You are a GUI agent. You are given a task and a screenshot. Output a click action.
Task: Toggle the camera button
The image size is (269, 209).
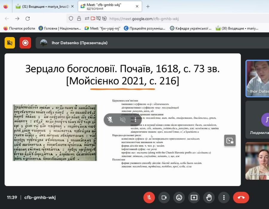[x=164, y=197]
